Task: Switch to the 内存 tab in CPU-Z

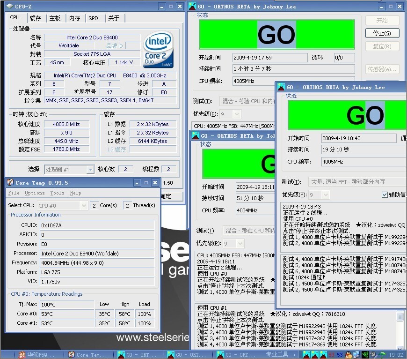Action: 74,18
